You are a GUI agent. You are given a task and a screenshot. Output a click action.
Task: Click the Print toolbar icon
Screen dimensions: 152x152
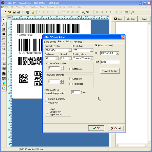click(19, 12)
